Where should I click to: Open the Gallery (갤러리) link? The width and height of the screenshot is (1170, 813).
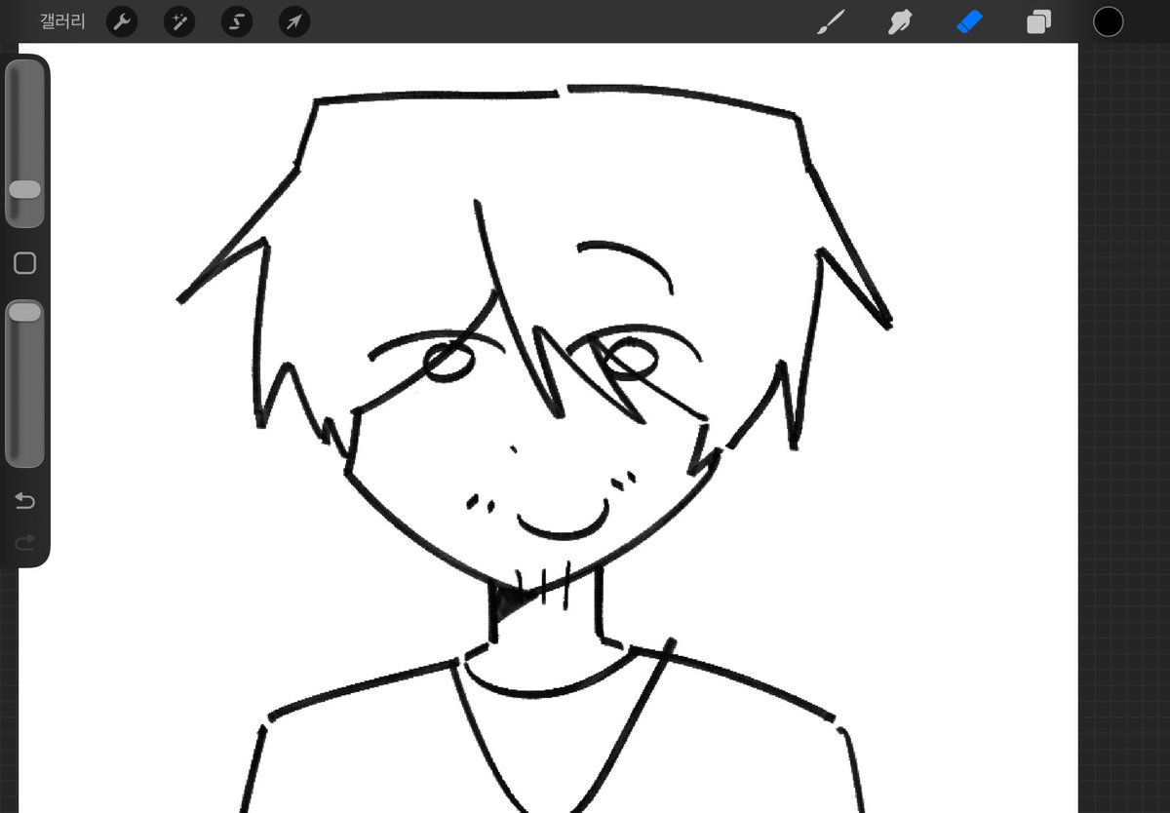tap(62, 21)
